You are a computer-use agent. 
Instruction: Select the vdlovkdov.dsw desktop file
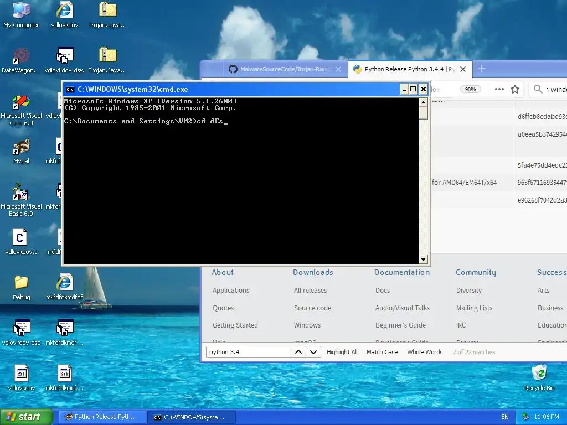click(x=64, y=61)
